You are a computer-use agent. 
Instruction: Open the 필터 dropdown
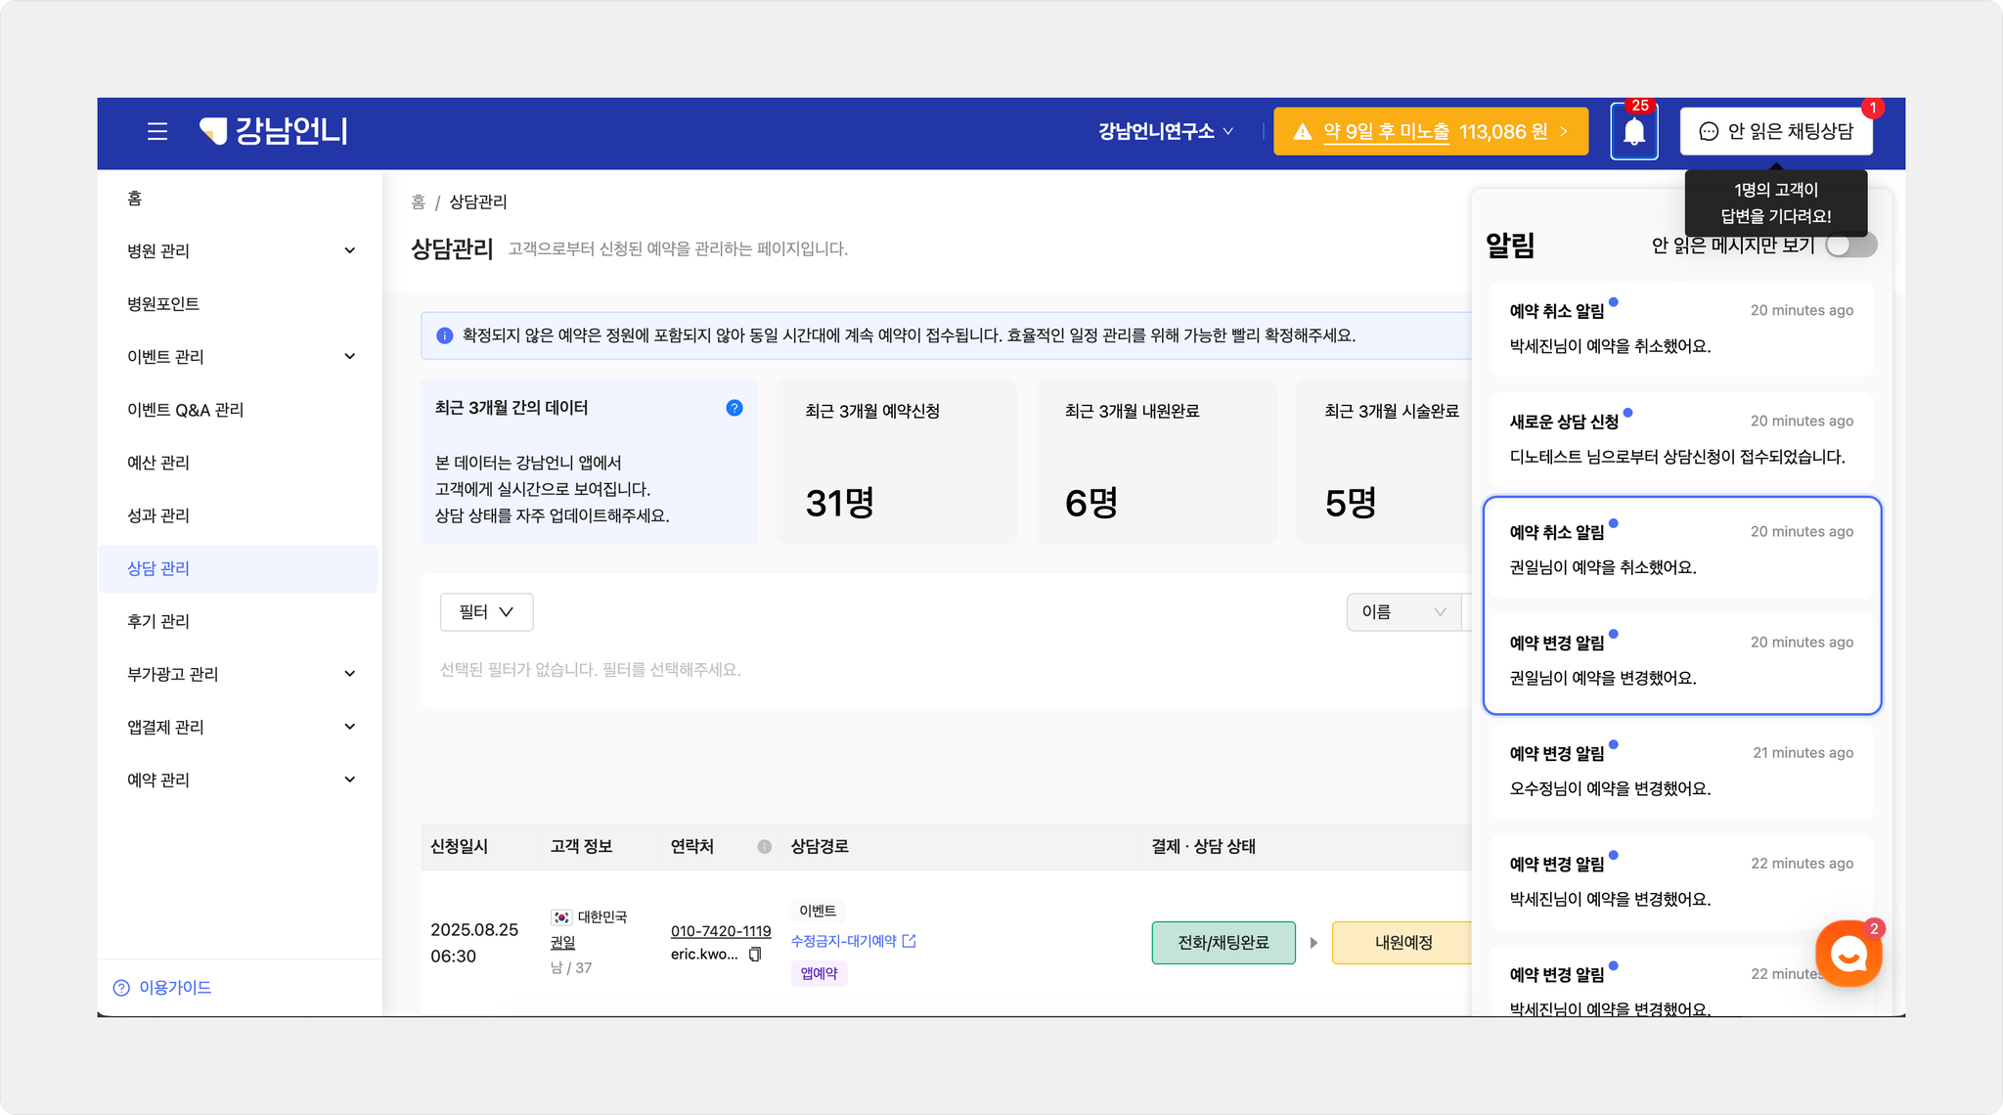(x=486, y=612)
